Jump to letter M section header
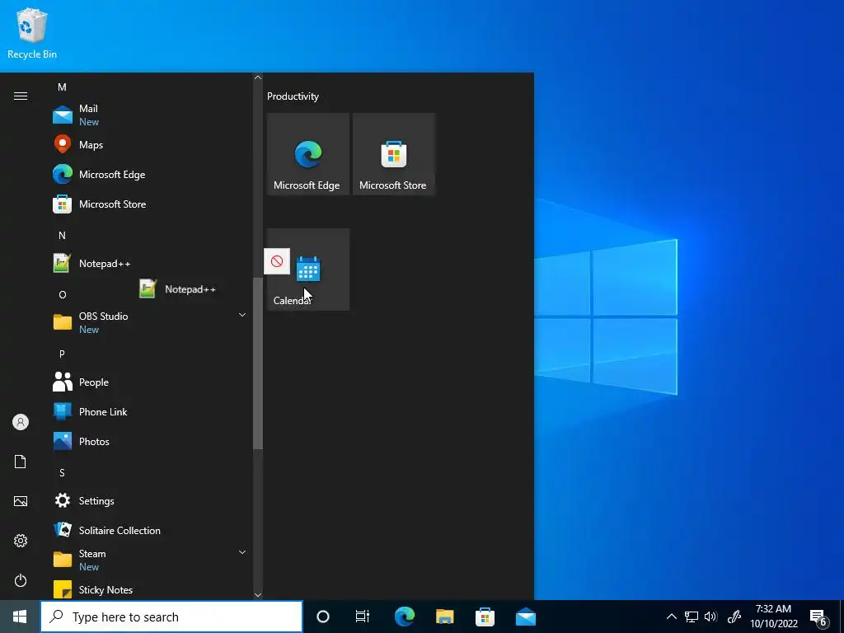Screen dimensions: 844x633 (x=62, y=87)
